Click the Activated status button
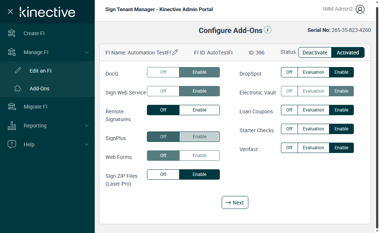The image size is (379, 233). coord(348,53)
